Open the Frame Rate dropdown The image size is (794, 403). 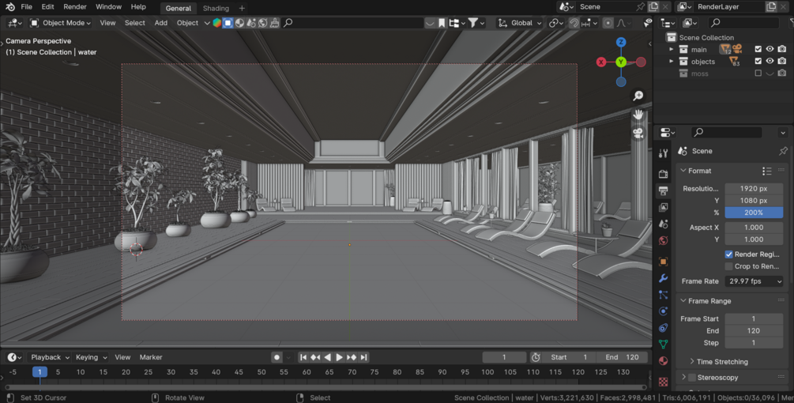754,281
